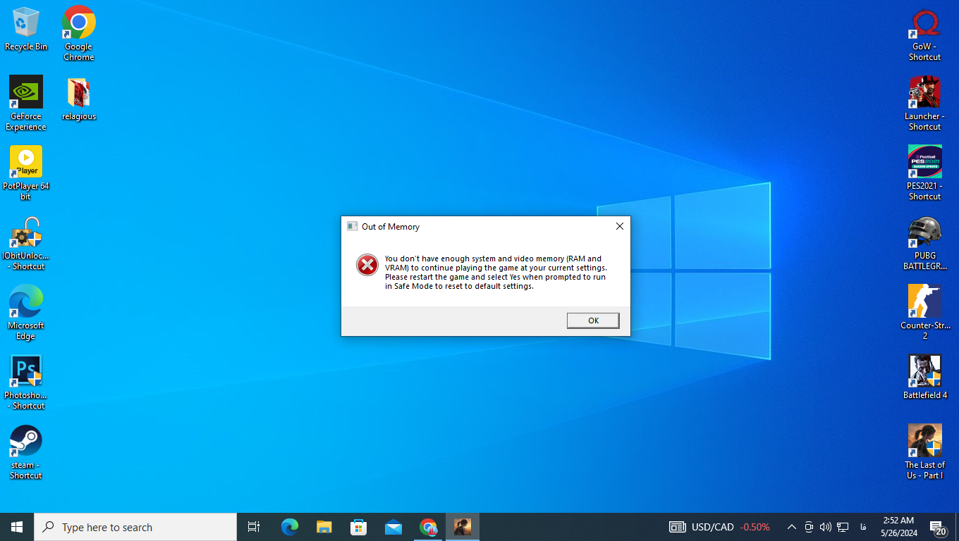This screenshot has height=541, width=959.
Task: Open File Explorer from the taskbar
Action: point(324,527)
